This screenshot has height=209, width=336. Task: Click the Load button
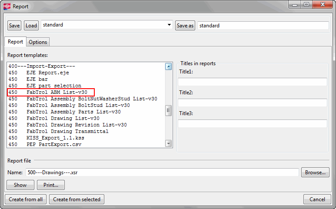[31, 26]
